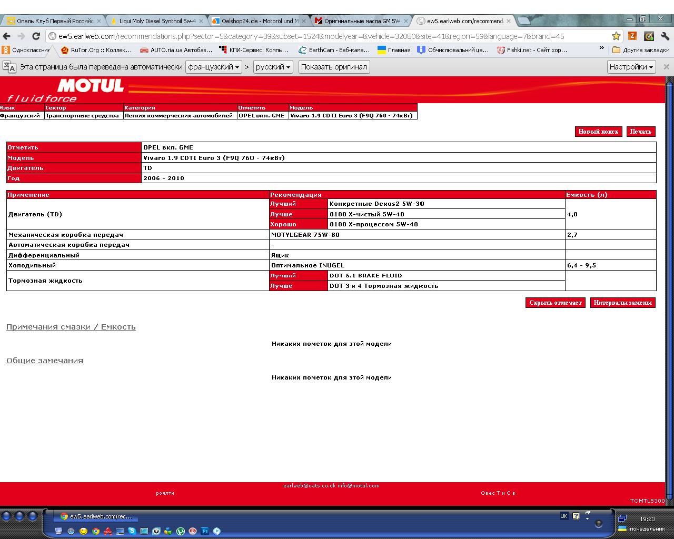Screen dimensions: 674x539
Task: Launch Skype from the quick launch bar
Action: 132,531
